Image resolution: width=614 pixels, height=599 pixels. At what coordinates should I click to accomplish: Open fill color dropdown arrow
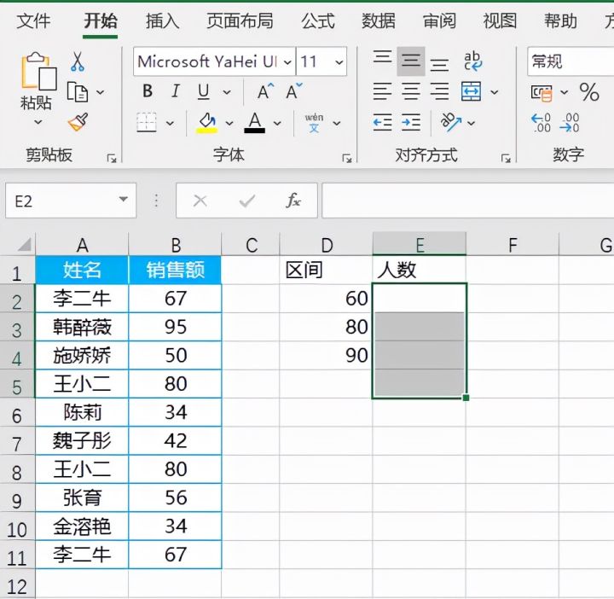point(229,124)
